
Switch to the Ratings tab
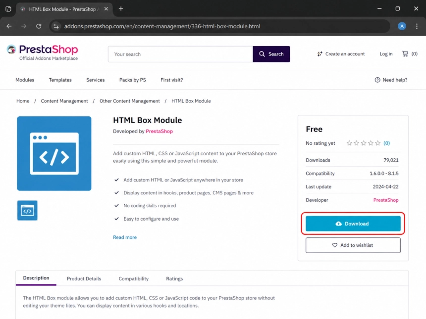[174, 278]
